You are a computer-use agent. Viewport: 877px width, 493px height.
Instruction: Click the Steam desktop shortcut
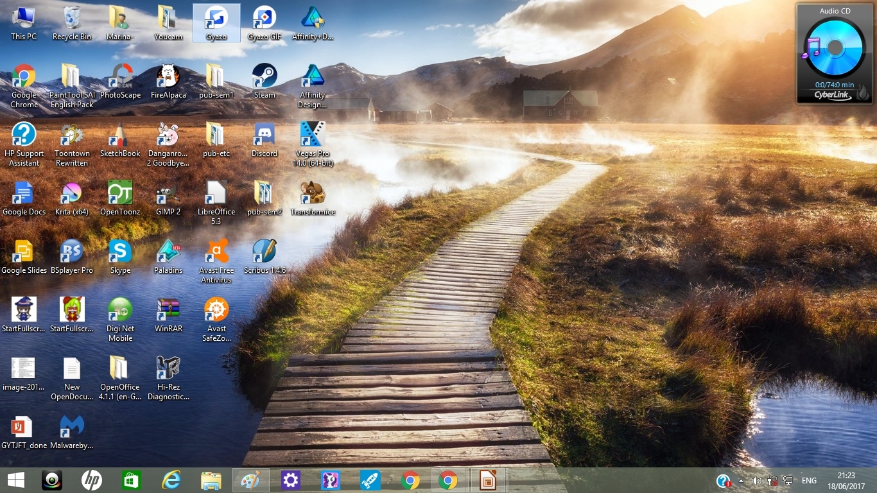click(x=265, y=82)
